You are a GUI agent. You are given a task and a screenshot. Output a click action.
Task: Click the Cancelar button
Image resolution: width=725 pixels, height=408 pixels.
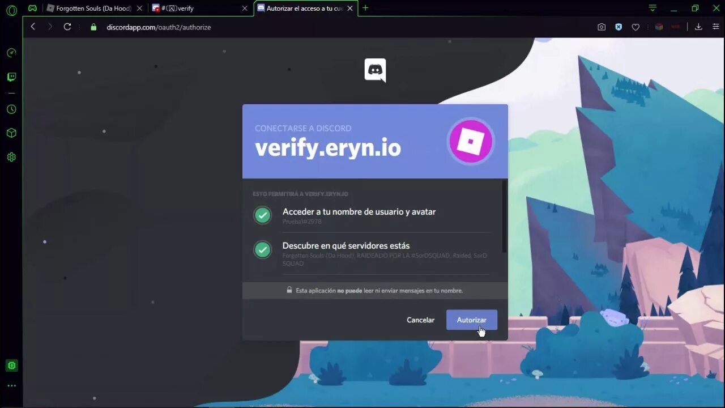point(420,320)
